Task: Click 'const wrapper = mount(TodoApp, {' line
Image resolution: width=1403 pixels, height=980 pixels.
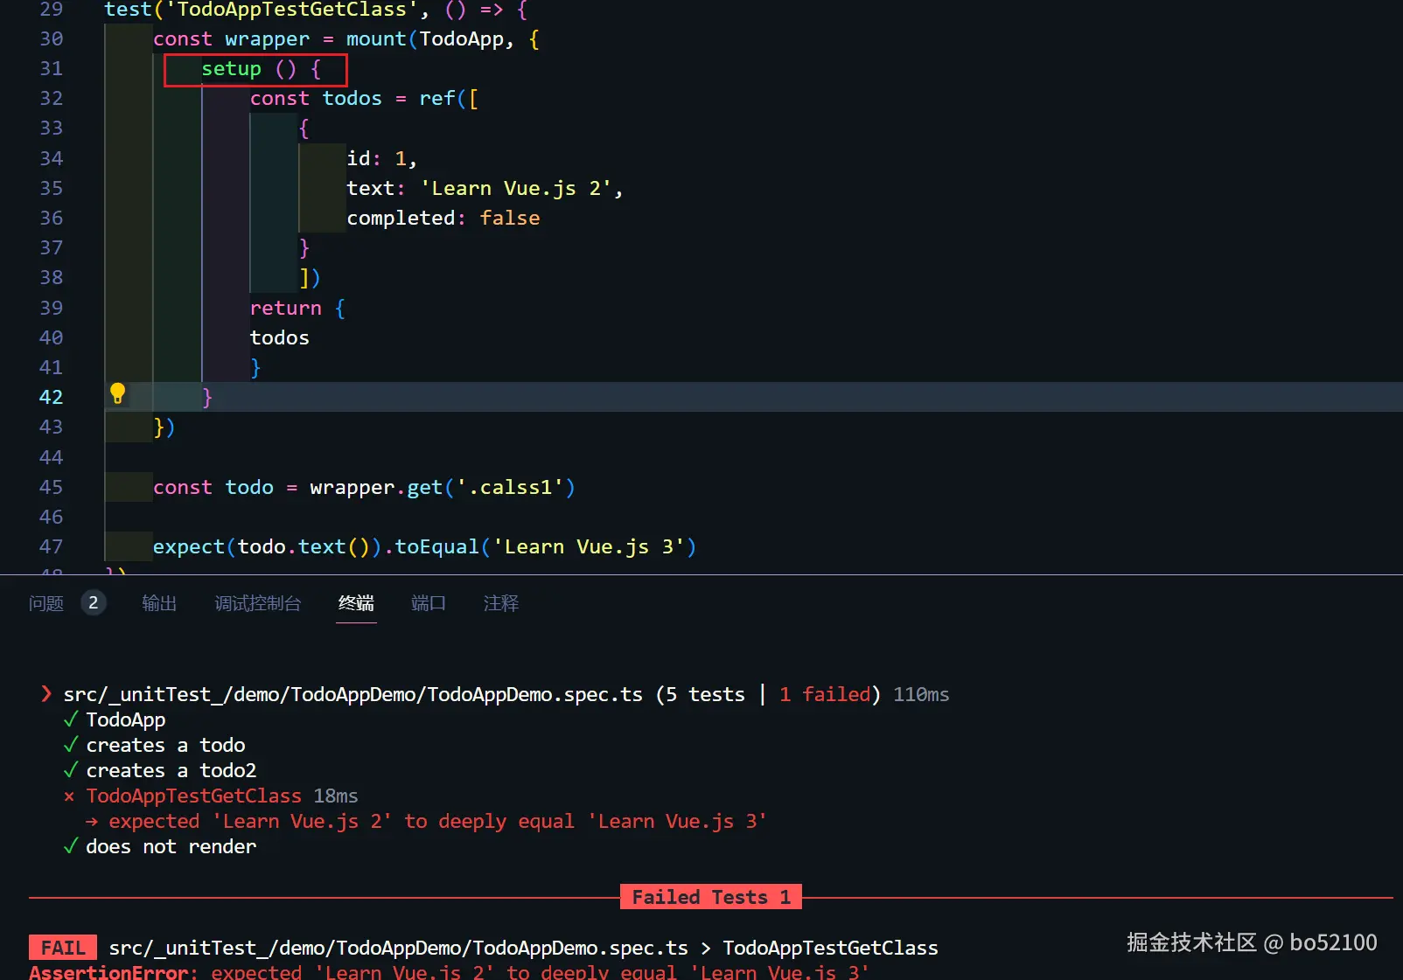Action: point(346,39)
